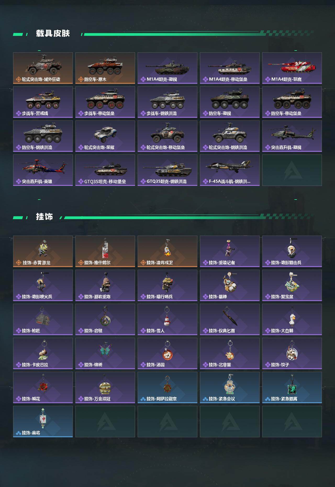335x487 pixels.
Task: Choose the 挂饰-维什戴尔 red charm
Action: tap(105, 251)
